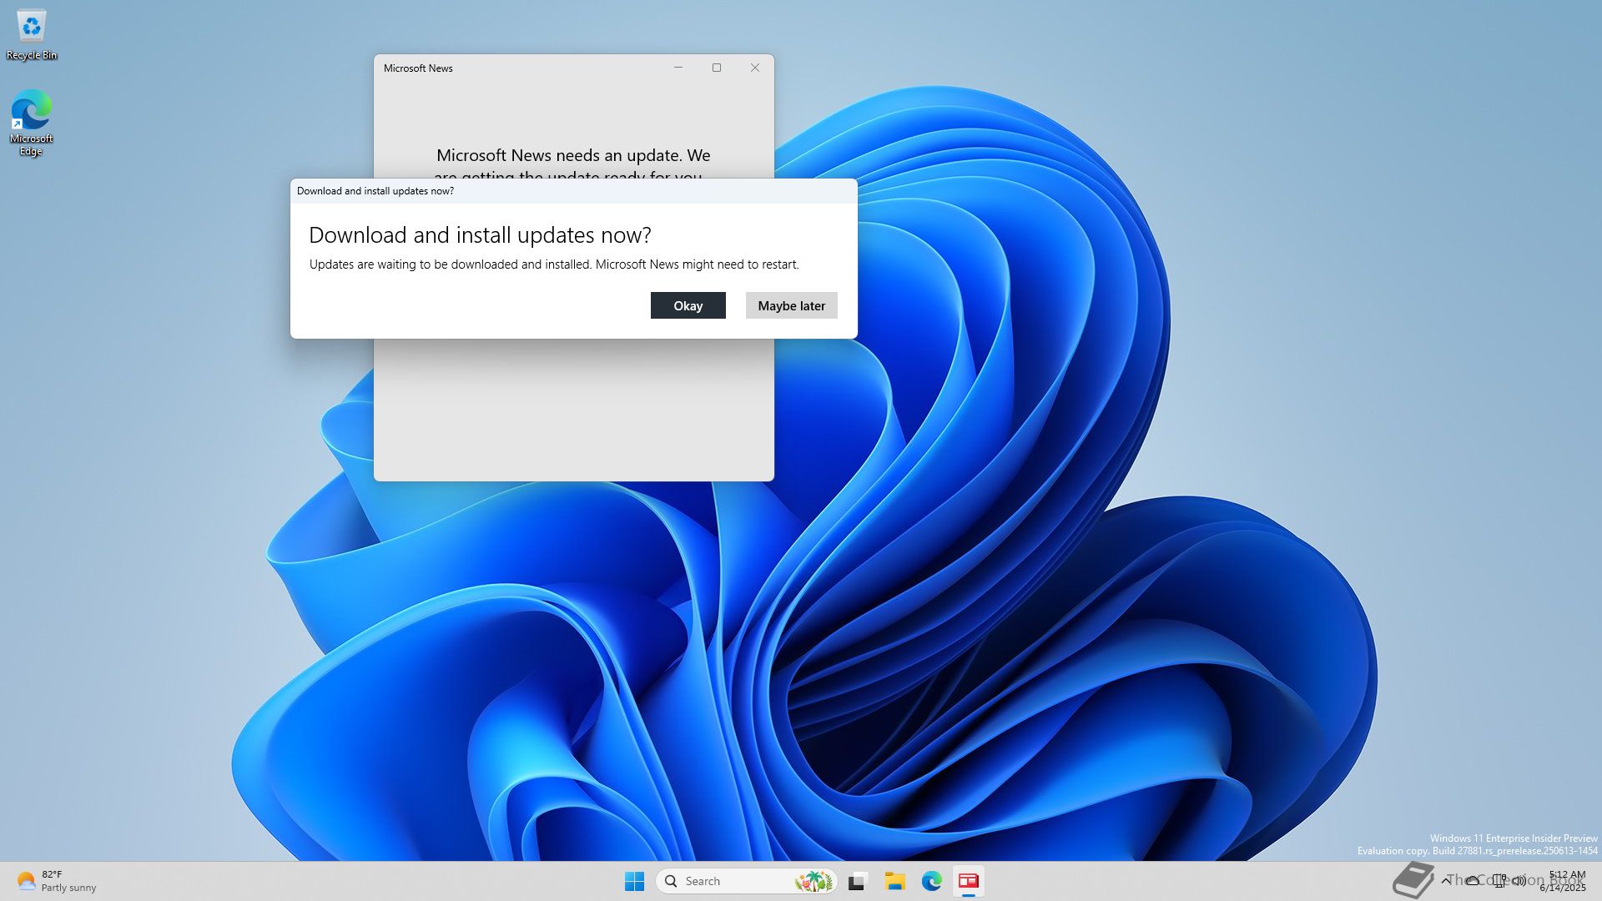
Task: Launch Microsoft Edge from the taskbar
Action: pyautogui.click(x=931, y=881)
